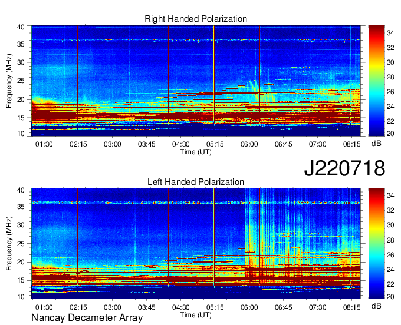Click the 10 MHz tick of the Left Handed plot

point(21,297)
